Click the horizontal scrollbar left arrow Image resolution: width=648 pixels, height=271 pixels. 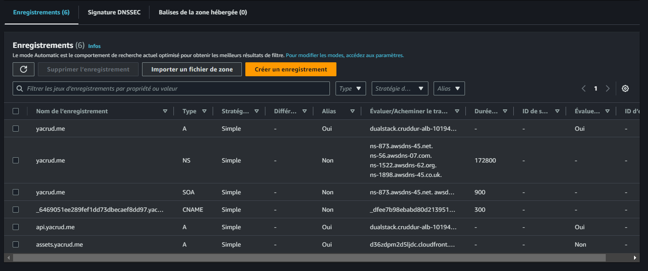coord(8,258)
